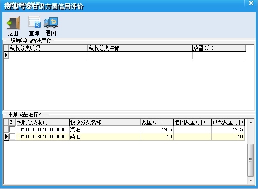Check the checkbox for the 柴油 row
The image size is (258, 189).
[12, 137]
